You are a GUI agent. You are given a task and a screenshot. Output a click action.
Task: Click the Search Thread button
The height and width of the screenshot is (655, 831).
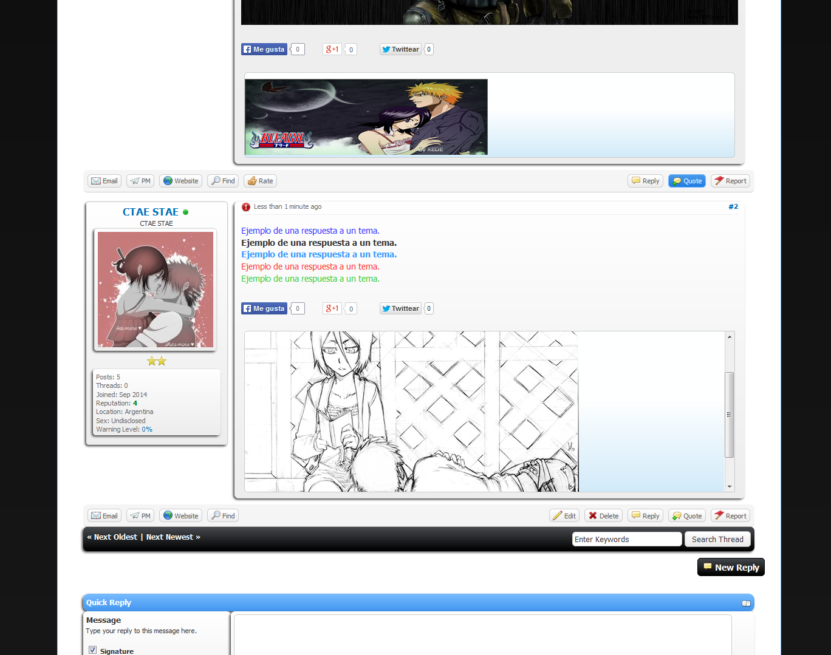pyautogui.click(x=717, y=540)
